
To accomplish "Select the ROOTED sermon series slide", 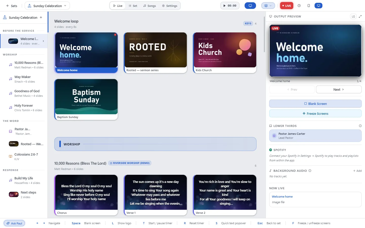I will tap(155, 53).
